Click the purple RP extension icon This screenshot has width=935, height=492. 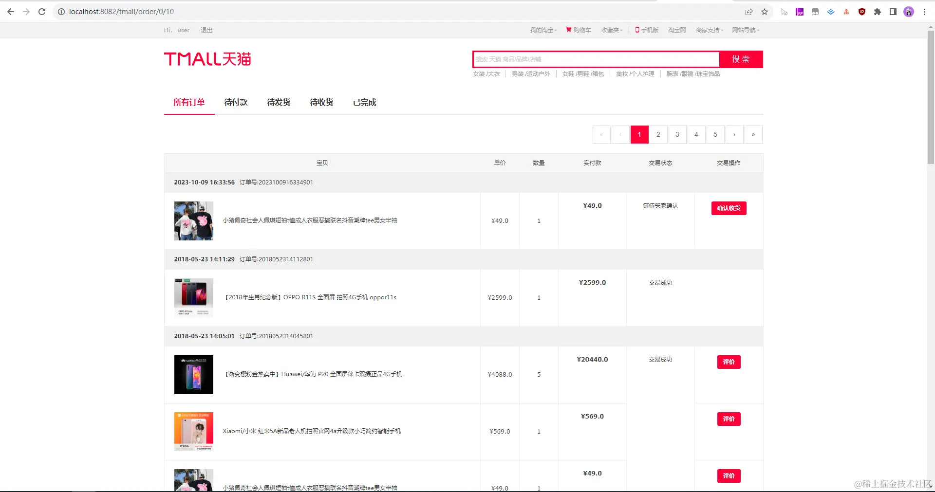pos(800,12)
